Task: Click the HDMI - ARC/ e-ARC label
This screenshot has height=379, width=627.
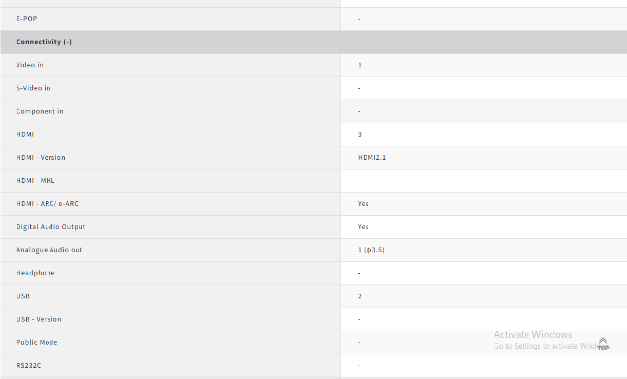Action: pos(47,204)
